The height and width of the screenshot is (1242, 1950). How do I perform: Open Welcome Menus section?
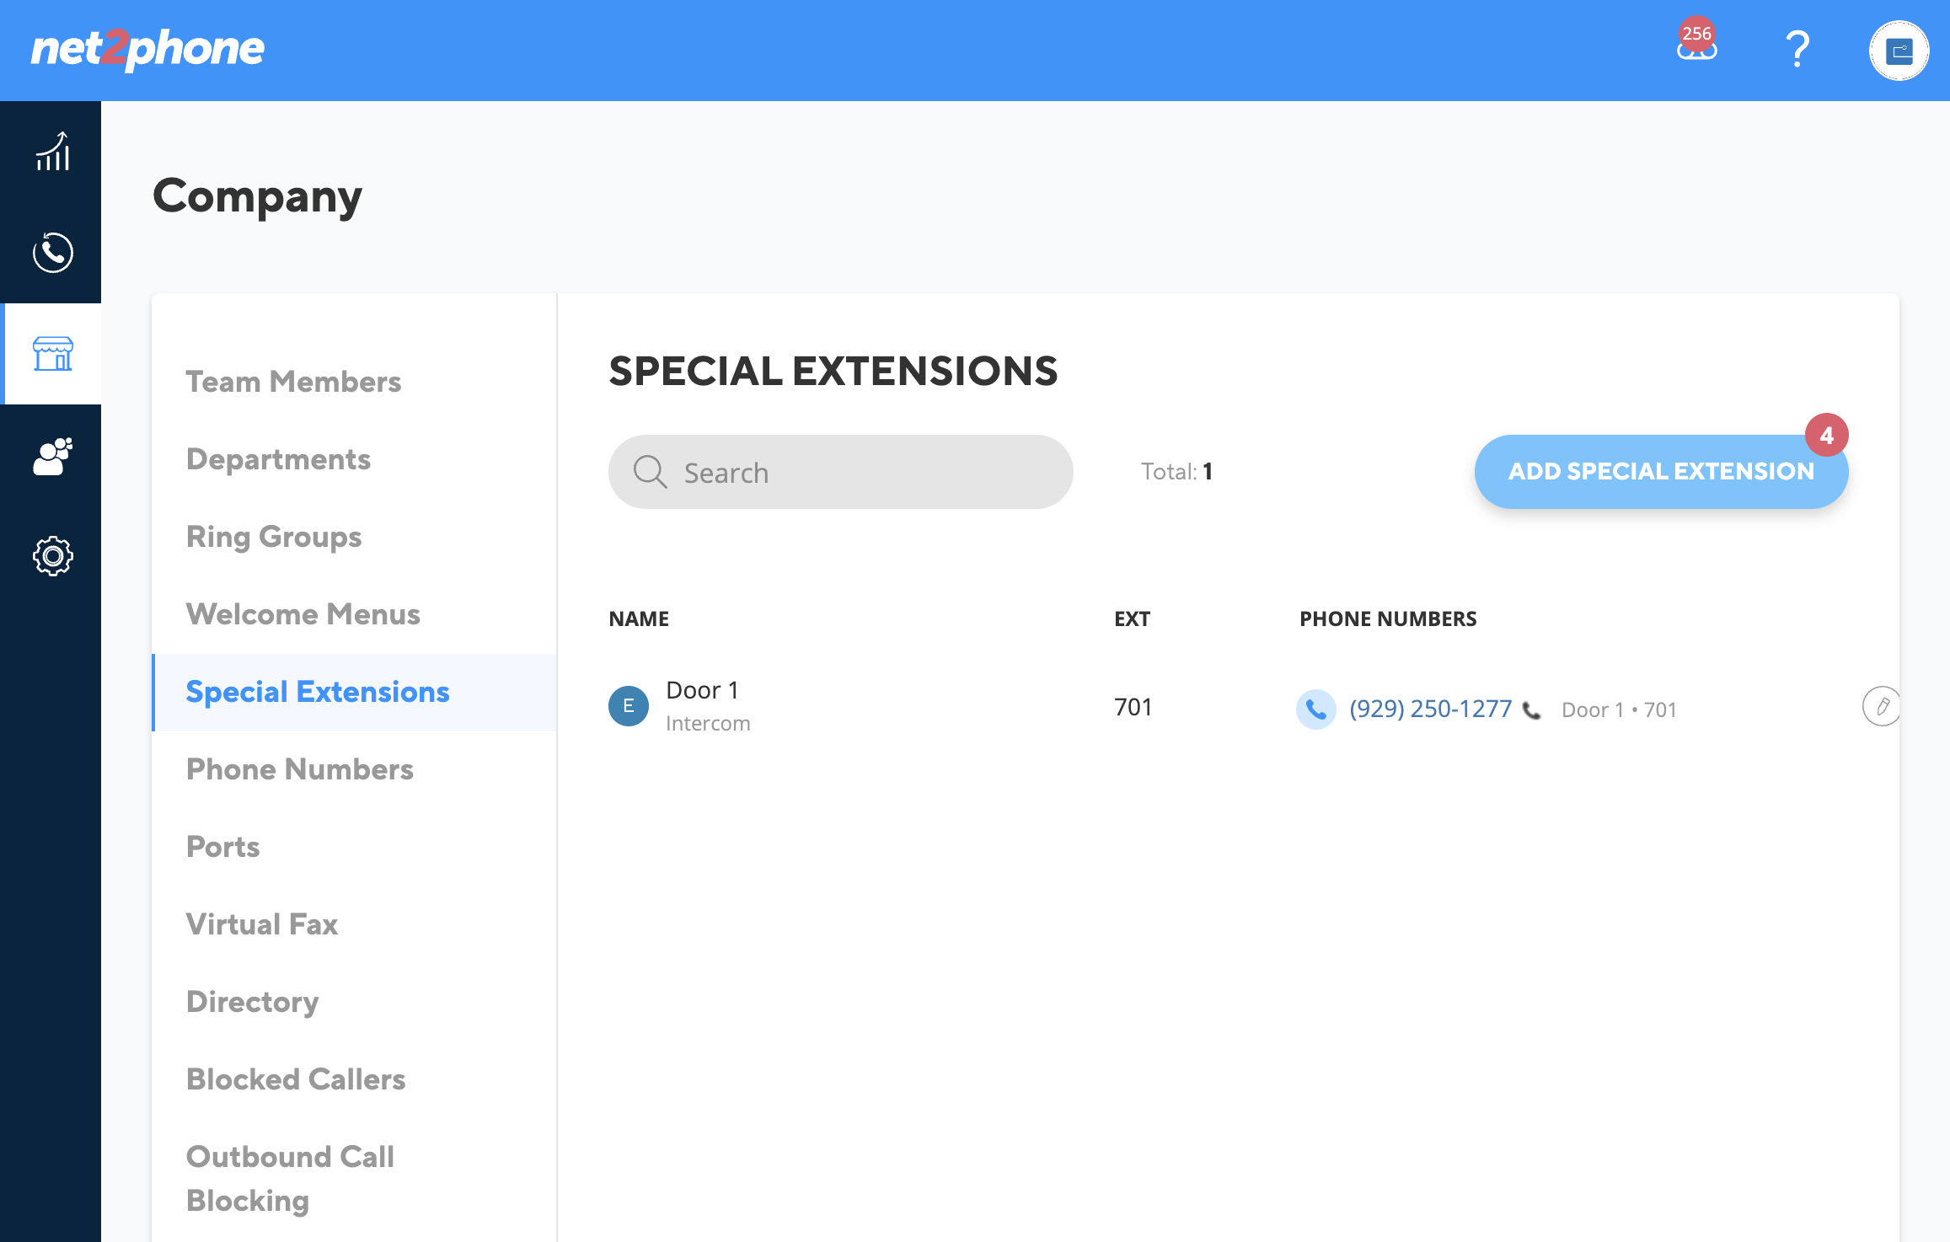pos(303,614)
